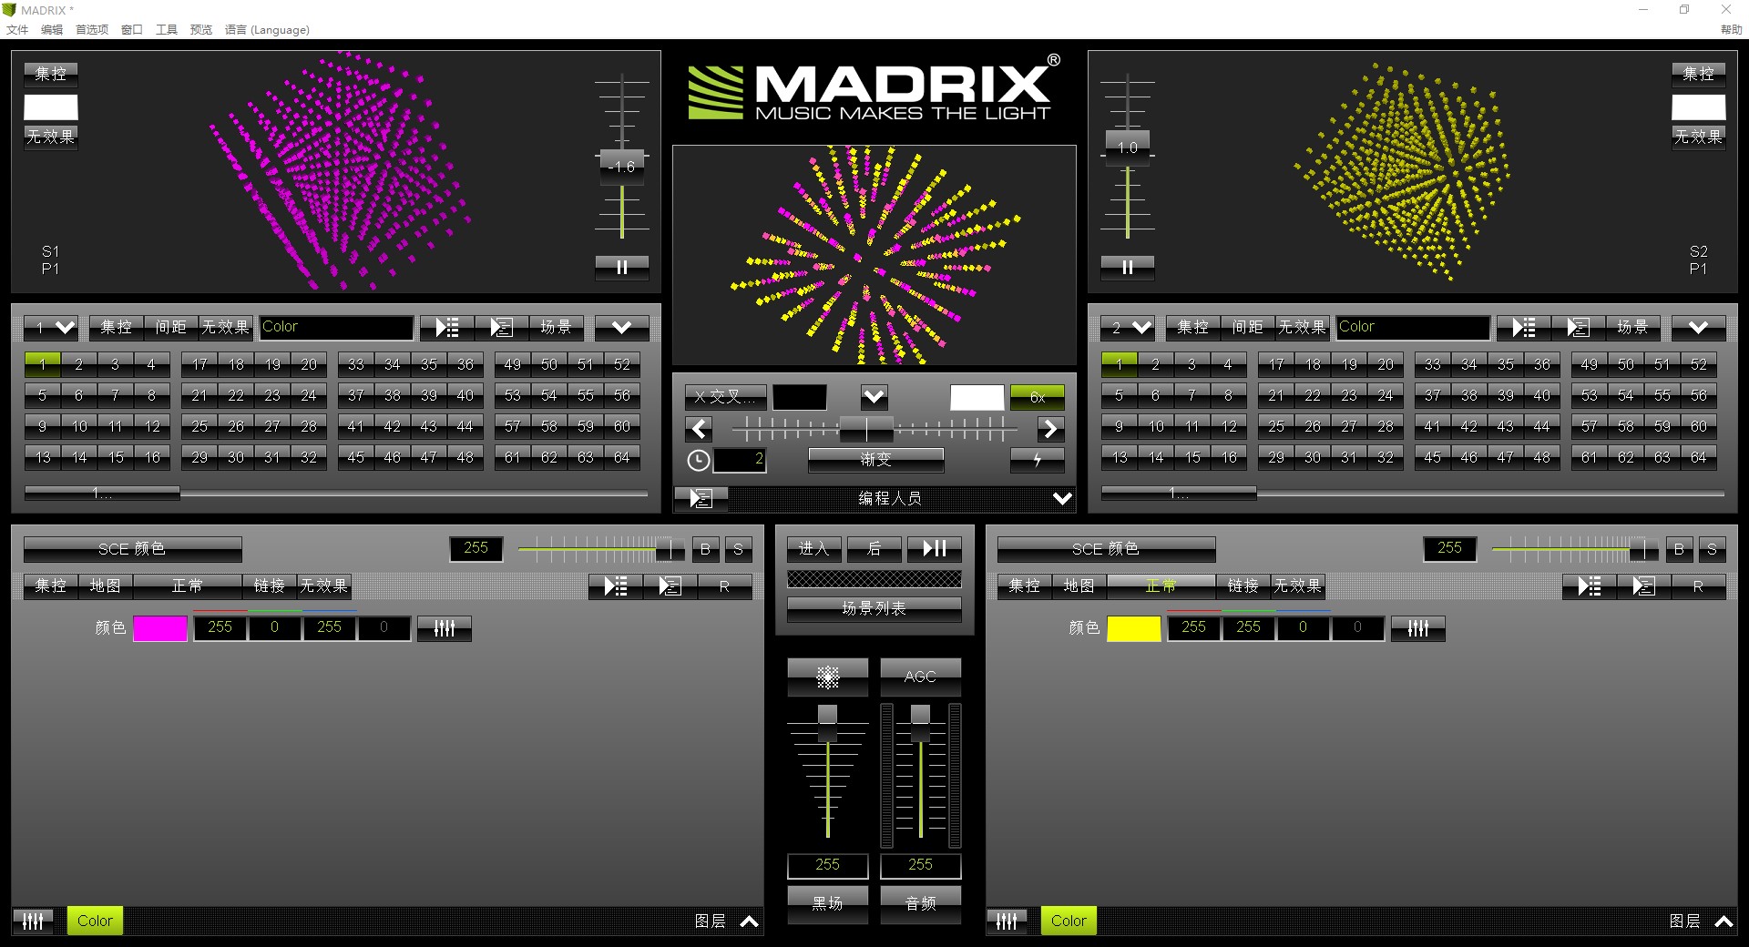Click left SCE 颜色 effect button

point(133,549)
